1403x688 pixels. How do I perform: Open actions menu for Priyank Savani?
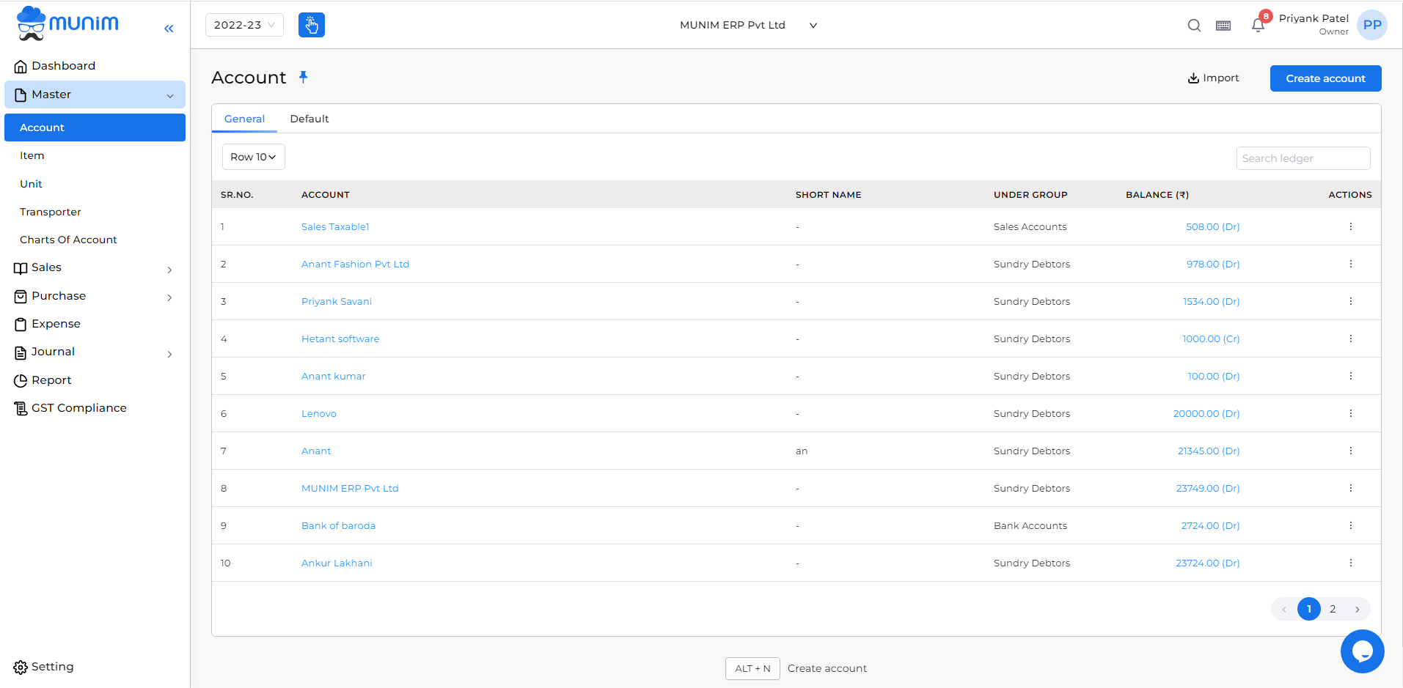click(1350, 301)
